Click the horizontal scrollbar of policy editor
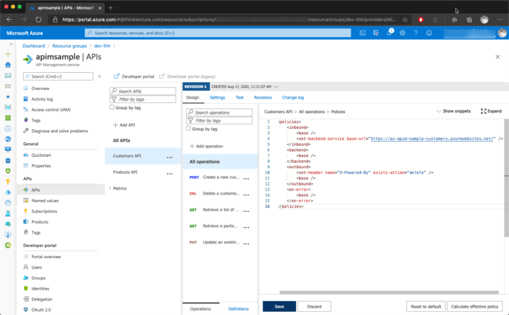Screen dimensions: 509x315 click(389, 292)
